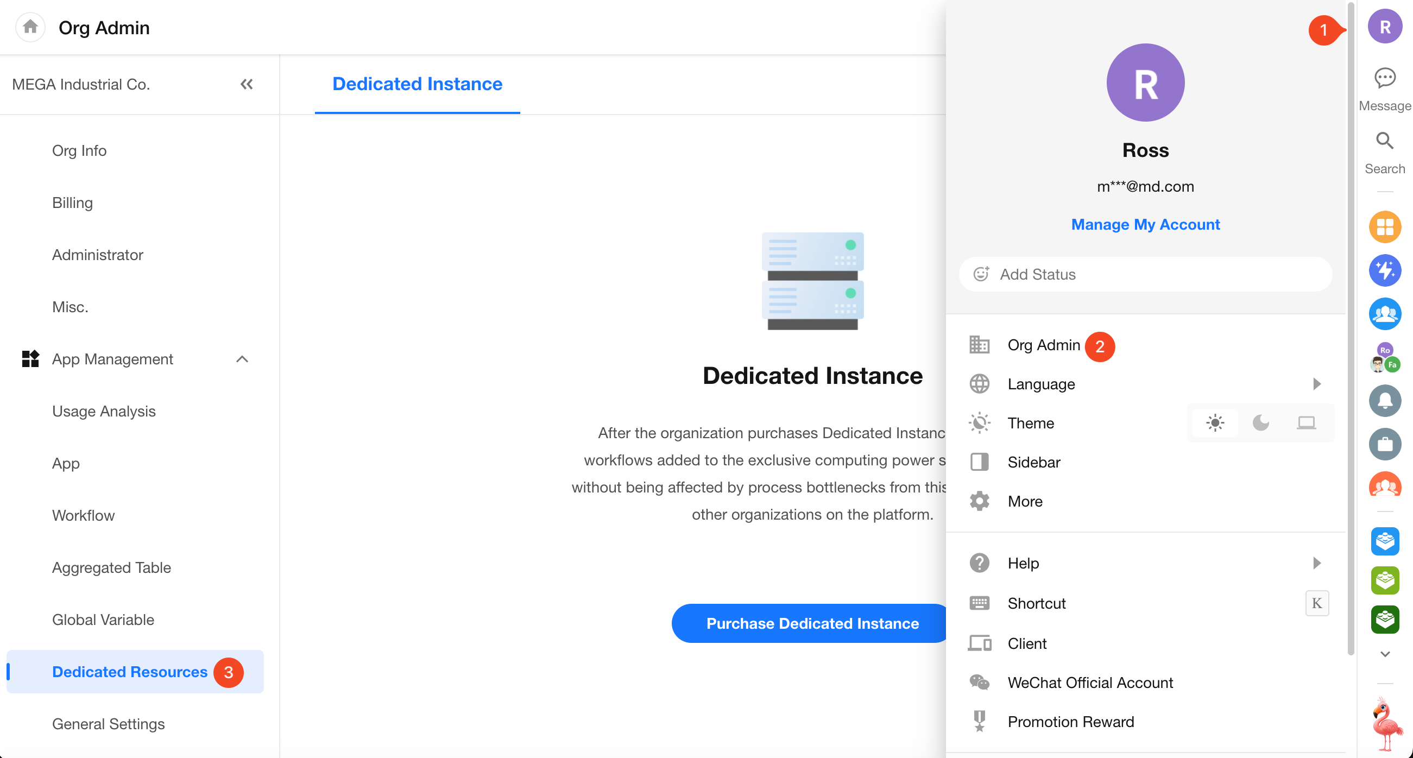Click the gray briefcase icon
This screenshot has width=1413, height=758.
(1384, 444)
